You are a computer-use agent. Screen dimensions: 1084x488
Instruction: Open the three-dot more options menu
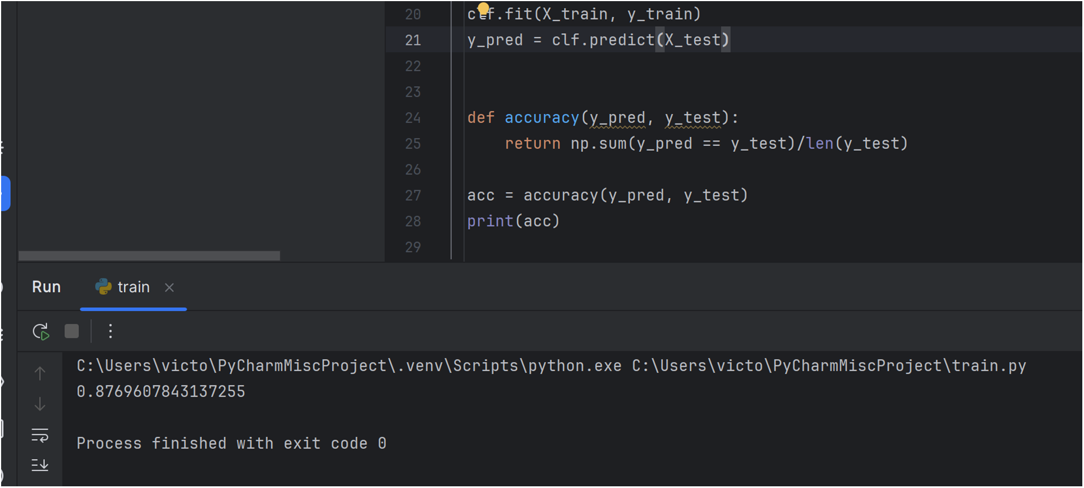(110, 332)
